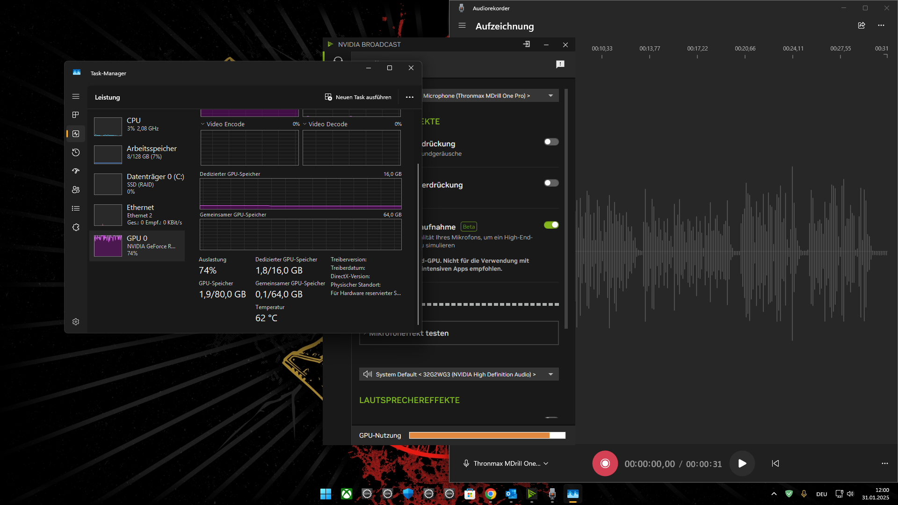Select GPU 0 in performance list

tap(137, 245)
